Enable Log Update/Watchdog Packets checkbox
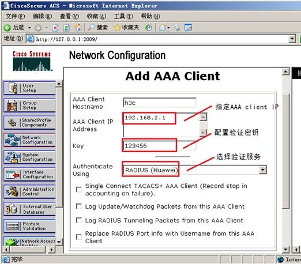Viewport: 301px width, 264px height. tap(79, 206)
